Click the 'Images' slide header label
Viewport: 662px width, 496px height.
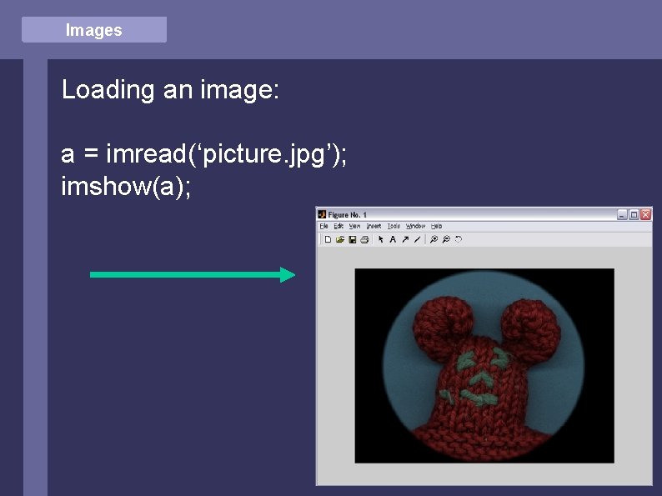pyautogui.click(x=93, y=30)
